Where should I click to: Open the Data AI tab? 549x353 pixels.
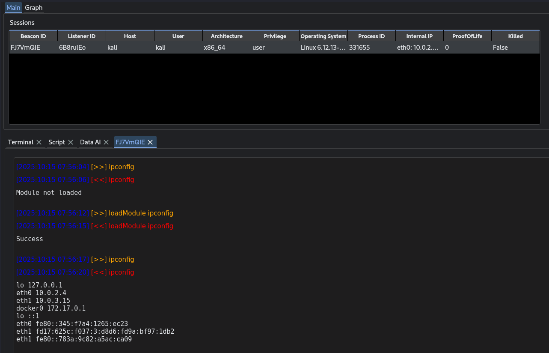(90, 142)
